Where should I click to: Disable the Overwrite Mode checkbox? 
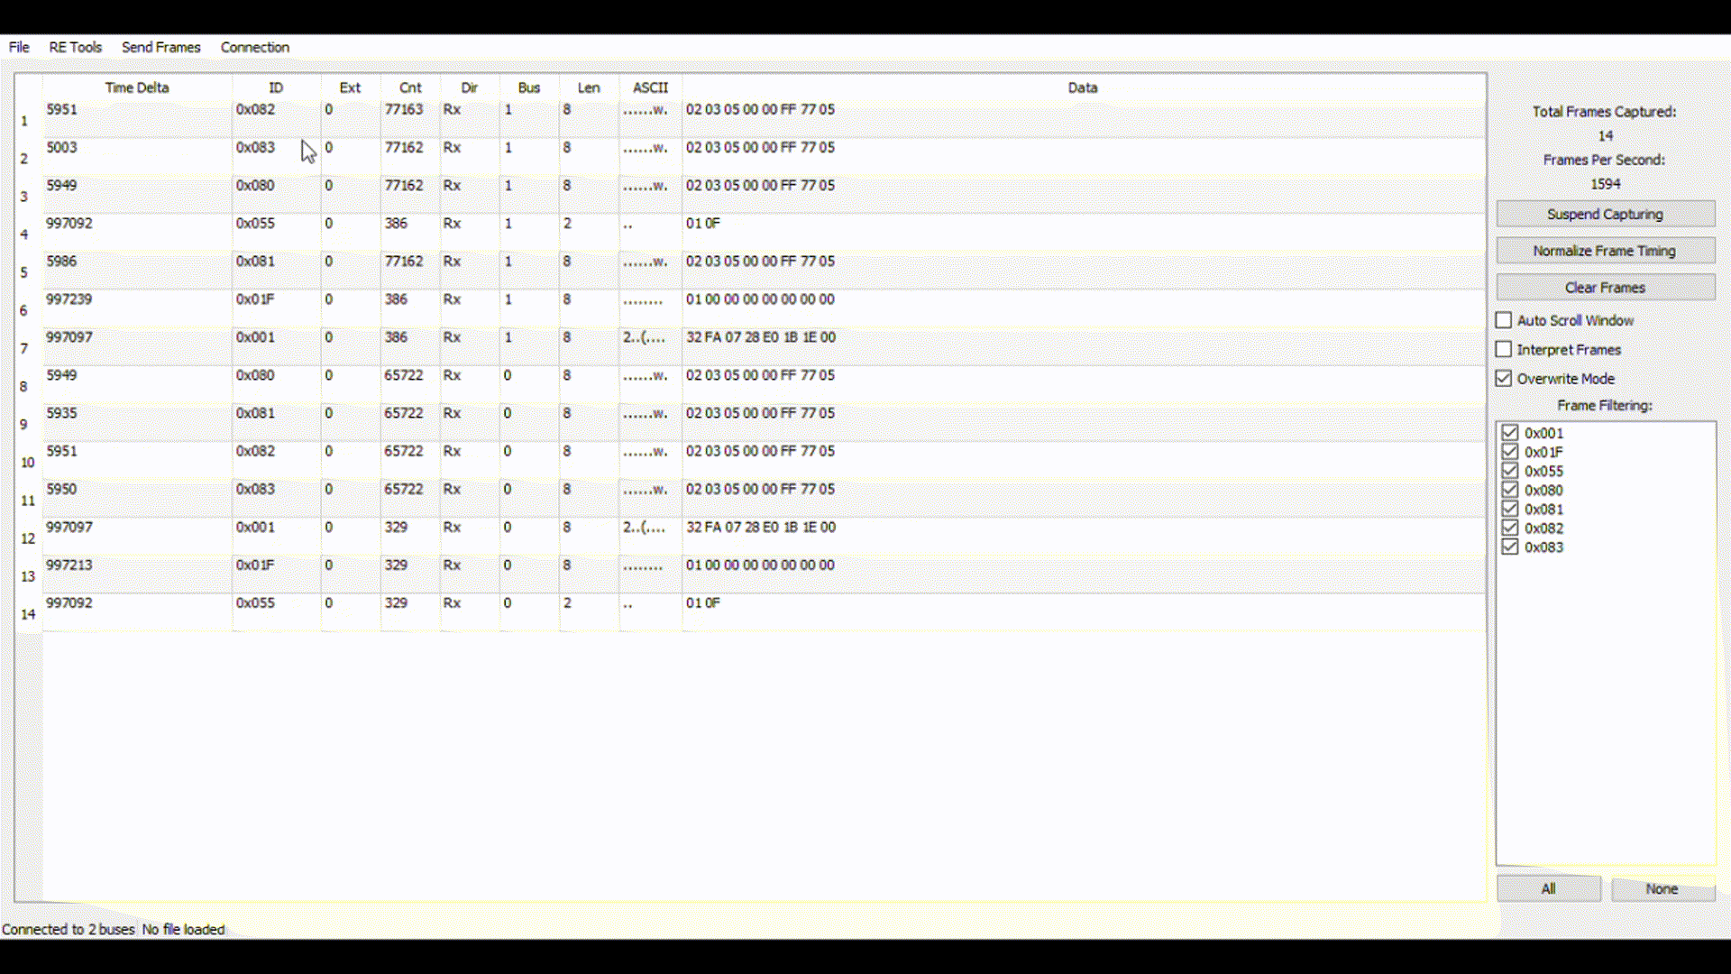click(1504, 379)
